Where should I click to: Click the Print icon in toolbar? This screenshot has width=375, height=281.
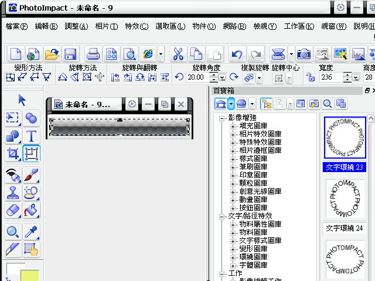[x=93, y=53]
